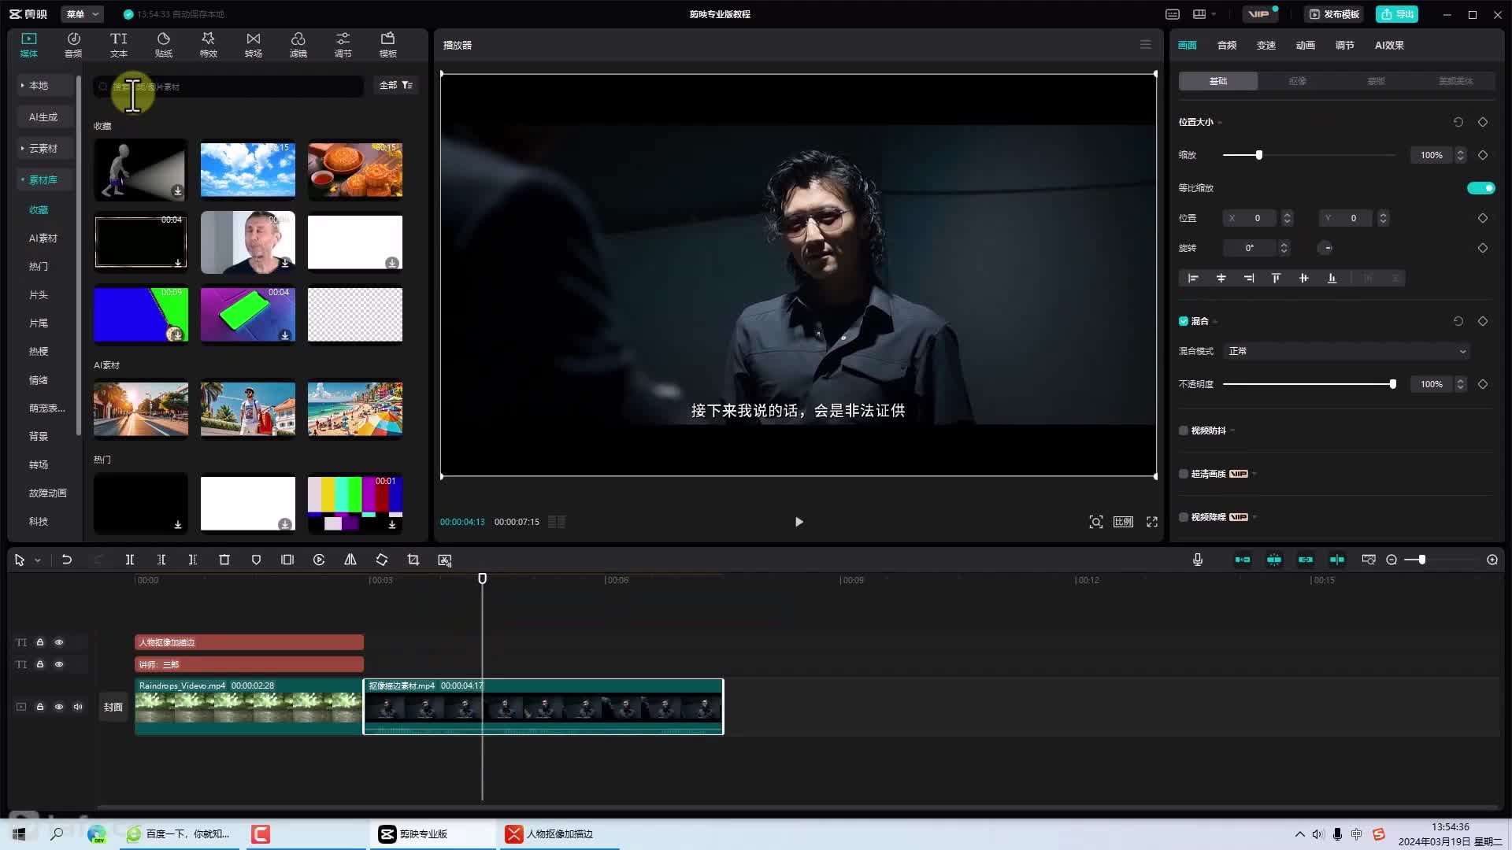This screenshot has width=1512, height=850.
Task: Click the rotate clip icon
Action: [x=382, y=560]
